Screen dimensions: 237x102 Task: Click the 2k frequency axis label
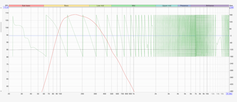(156, 94)
